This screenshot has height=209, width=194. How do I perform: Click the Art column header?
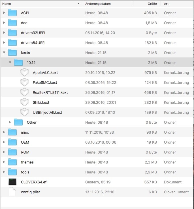coord(176,4)
